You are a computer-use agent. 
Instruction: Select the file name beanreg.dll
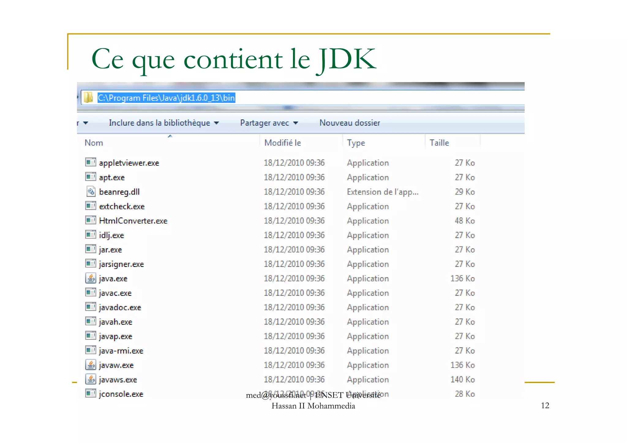pos(119,192)
